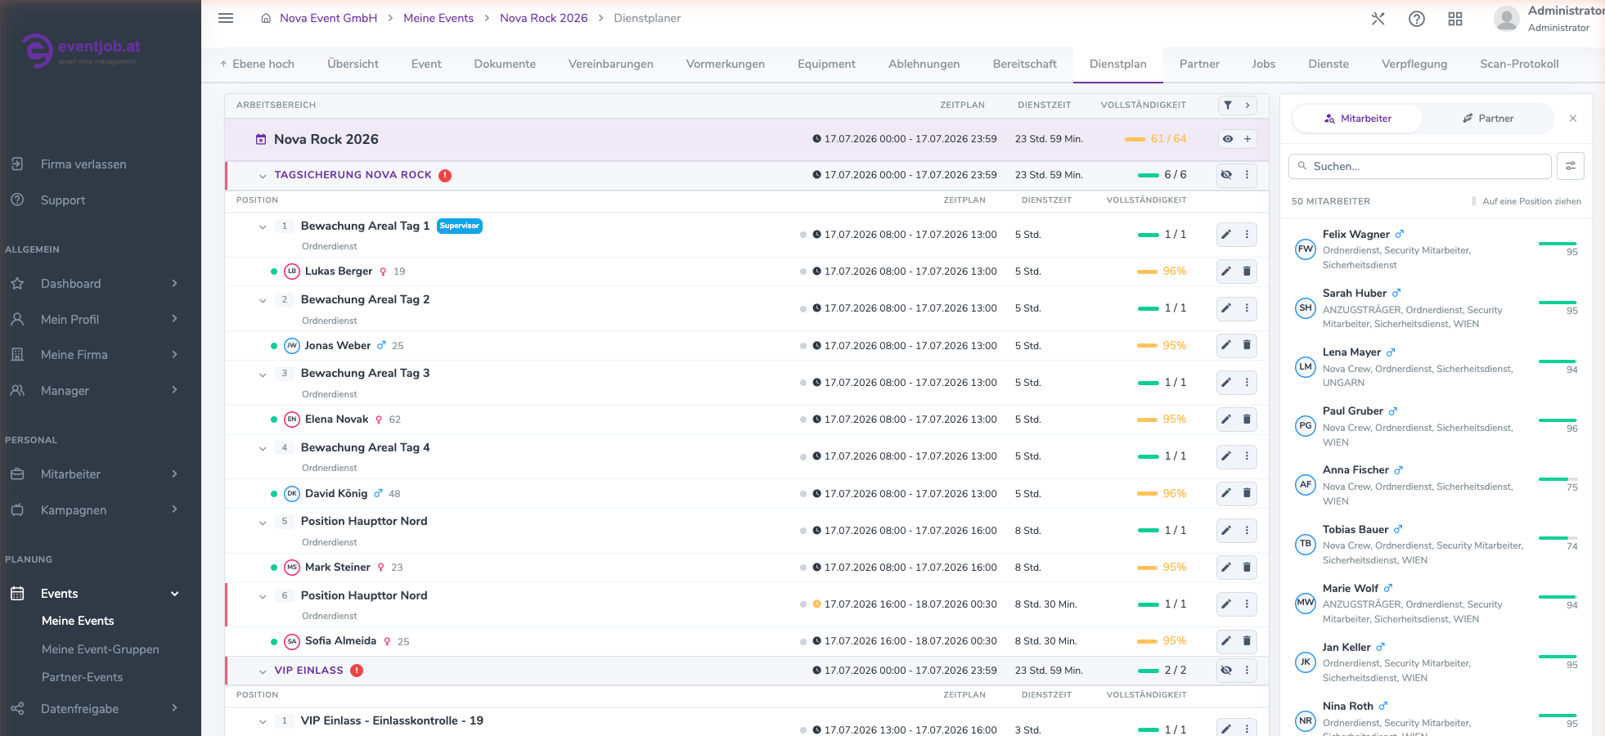1605x736 pixels.
Task: Toggle hidden-eye on Tagsicherung Nova Rock row
Action: 1226,175
